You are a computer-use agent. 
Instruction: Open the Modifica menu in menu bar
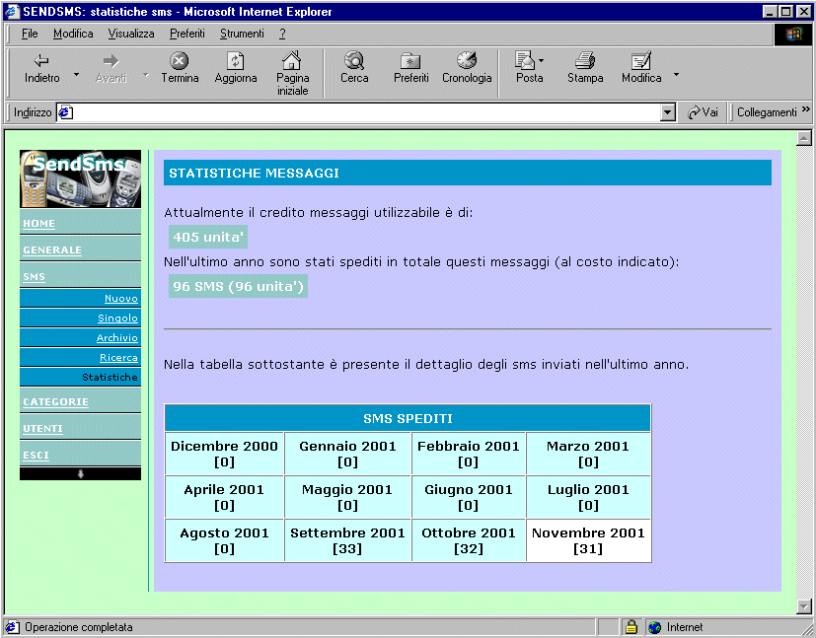pos(73,34)
